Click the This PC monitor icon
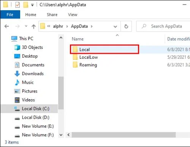This screenshot has width=190, height=147. (x=14, y=39)
